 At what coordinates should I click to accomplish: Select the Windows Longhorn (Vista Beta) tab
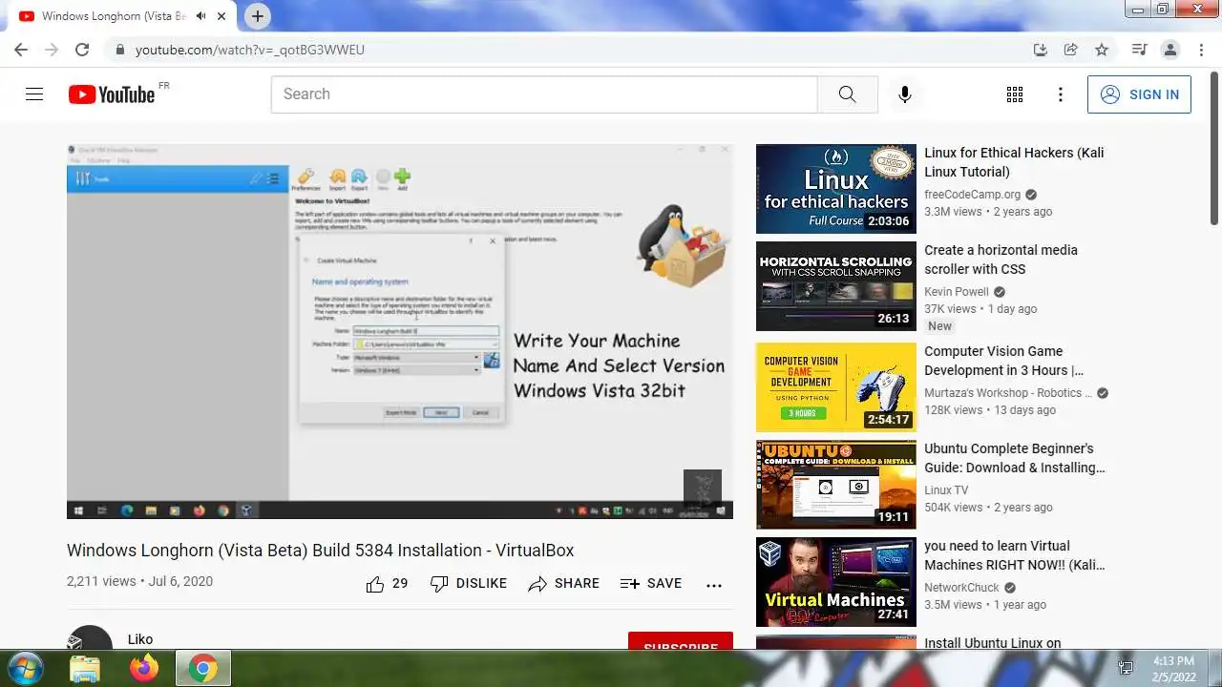coord(115,16)
